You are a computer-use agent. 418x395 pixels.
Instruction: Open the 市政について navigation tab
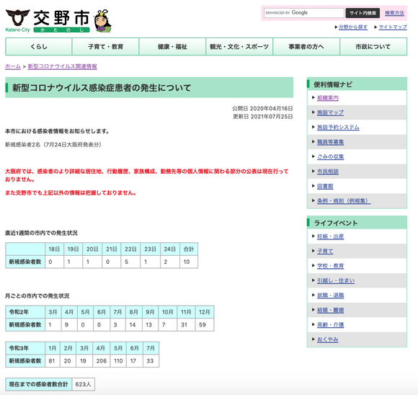(x=373, y=47)
